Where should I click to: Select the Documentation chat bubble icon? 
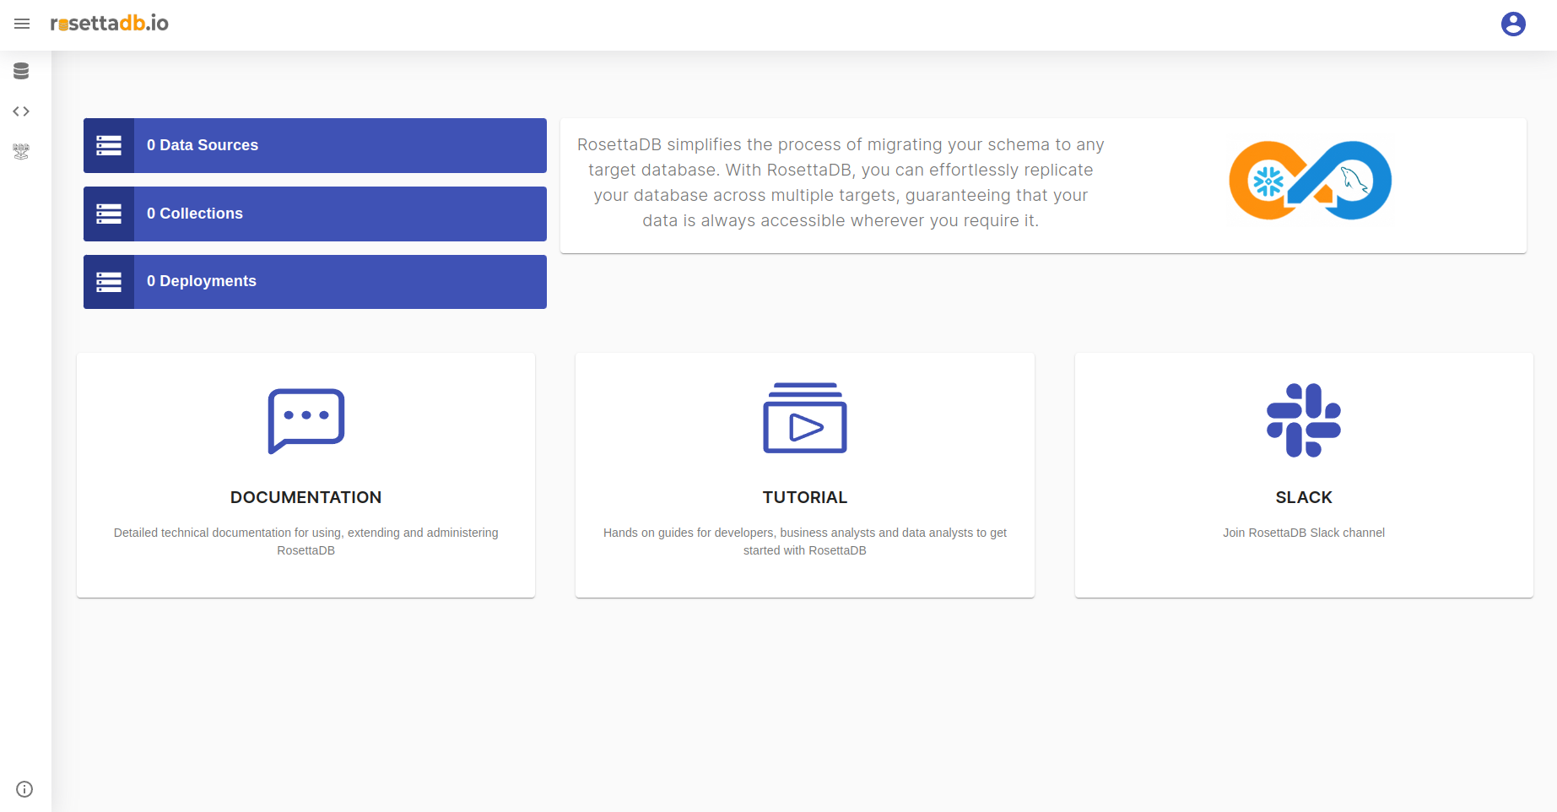(305, 420)
